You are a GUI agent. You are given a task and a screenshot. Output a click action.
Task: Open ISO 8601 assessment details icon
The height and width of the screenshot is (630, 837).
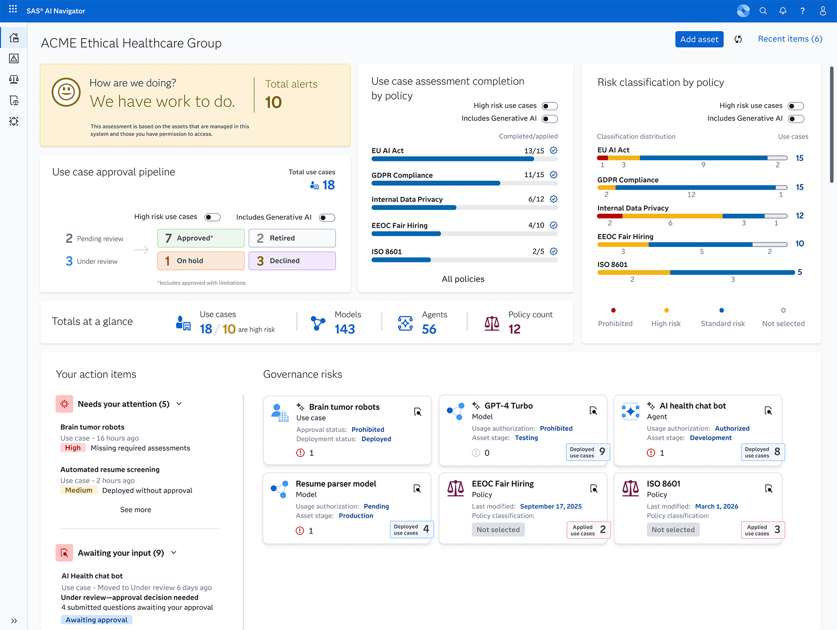point(553,251)
